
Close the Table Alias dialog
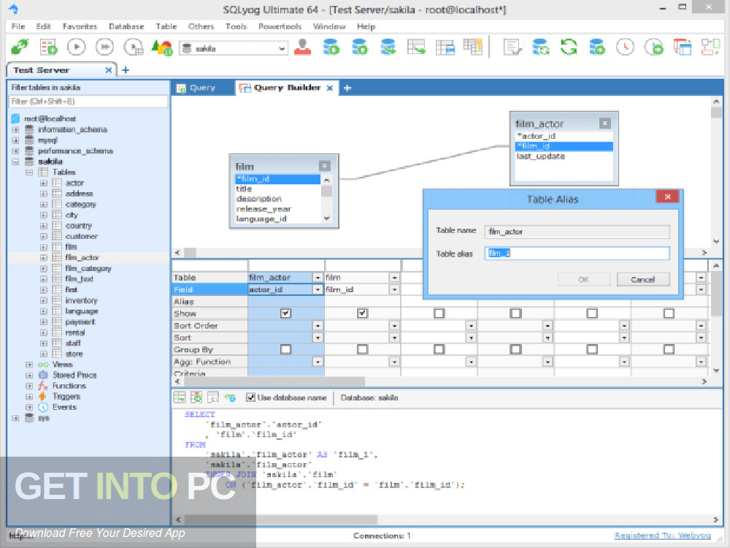(667, 197)
